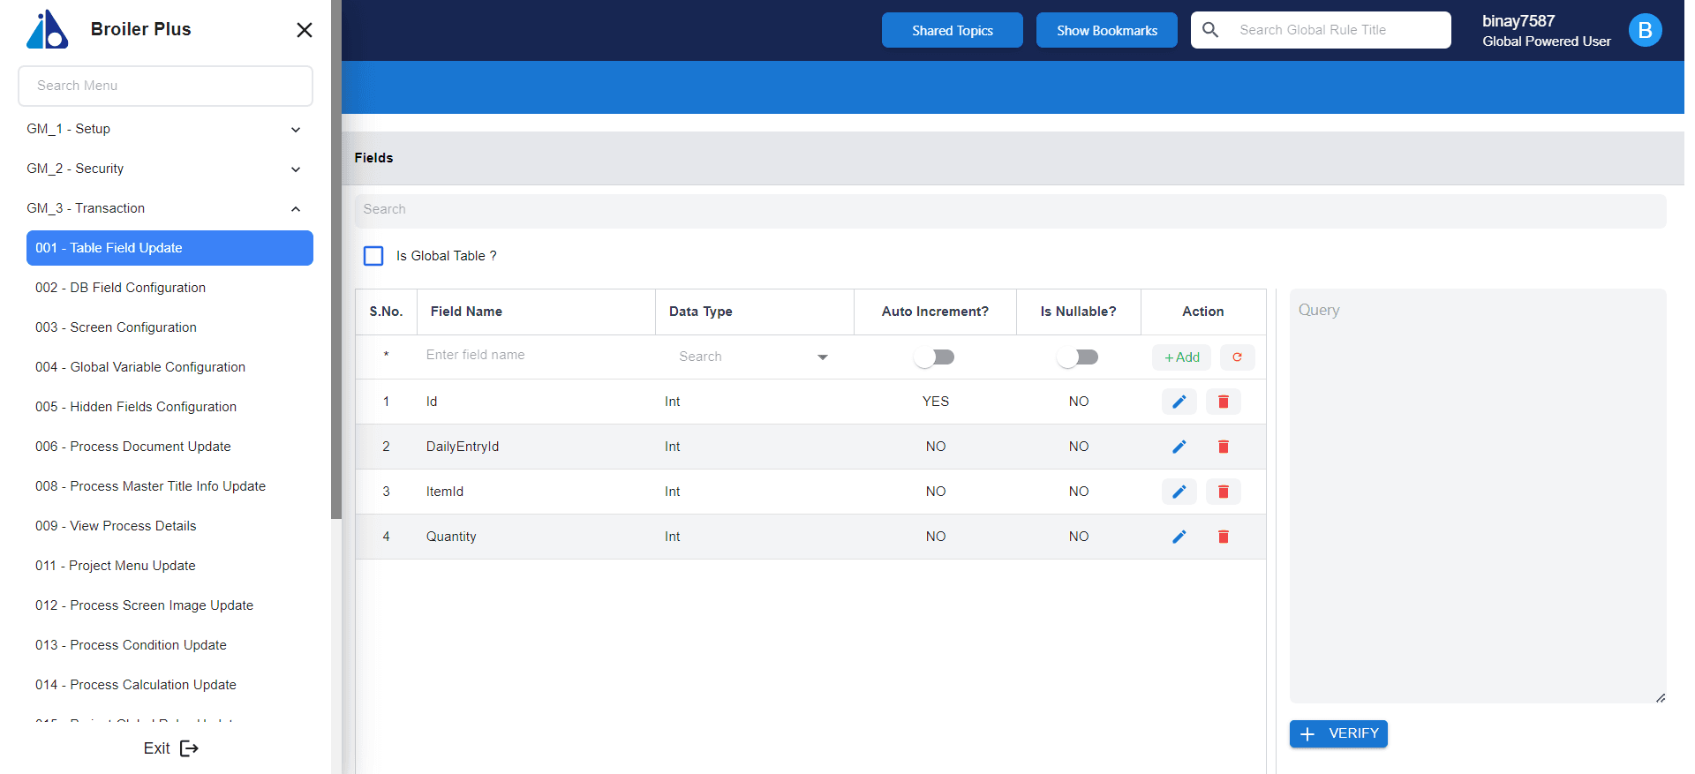Screen dimensions: 1695x774
Task: Open 014 - Process Calculation Update
Action: coord(169,685)
